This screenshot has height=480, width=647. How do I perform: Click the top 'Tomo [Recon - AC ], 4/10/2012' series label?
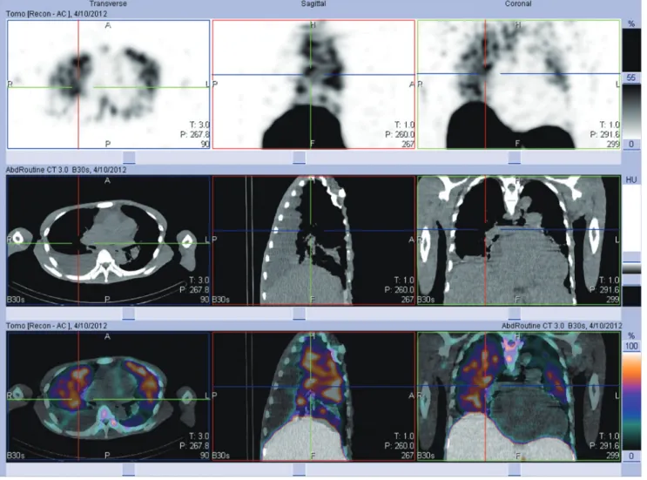click(x=57, y=14)
